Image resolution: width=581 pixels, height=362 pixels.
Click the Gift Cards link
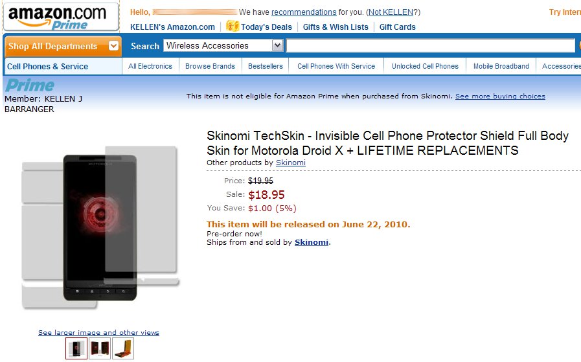[x=398, y=27]
